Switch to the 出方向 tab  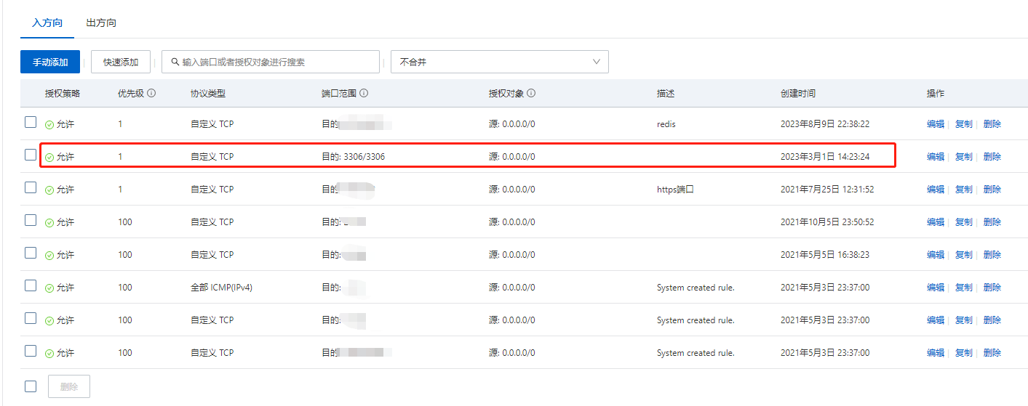[101, 23]
